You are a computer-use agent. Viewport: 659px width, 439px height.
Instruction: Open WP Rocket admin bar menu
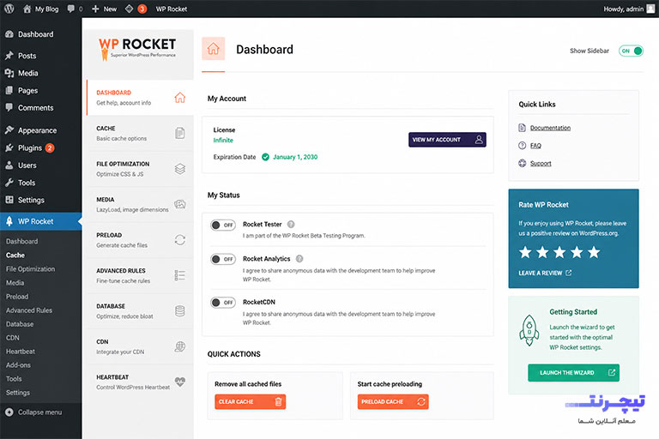(172, 9)
